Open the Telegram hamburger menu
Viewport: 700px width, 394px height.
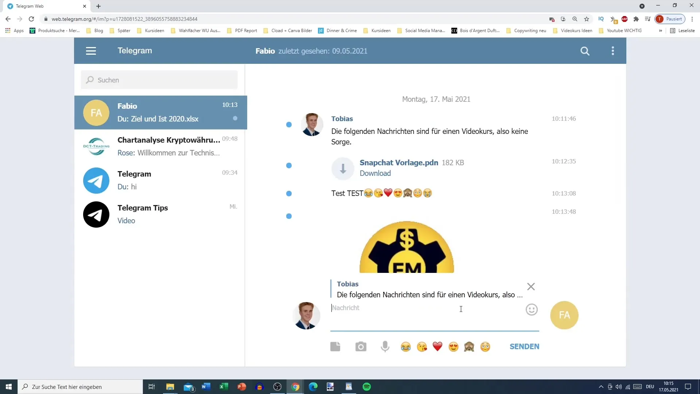click(x=91, y=51)
